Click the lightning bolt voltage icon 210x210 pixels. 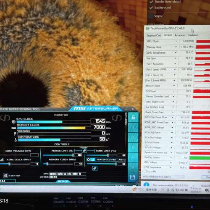click(x=15, y=134)
